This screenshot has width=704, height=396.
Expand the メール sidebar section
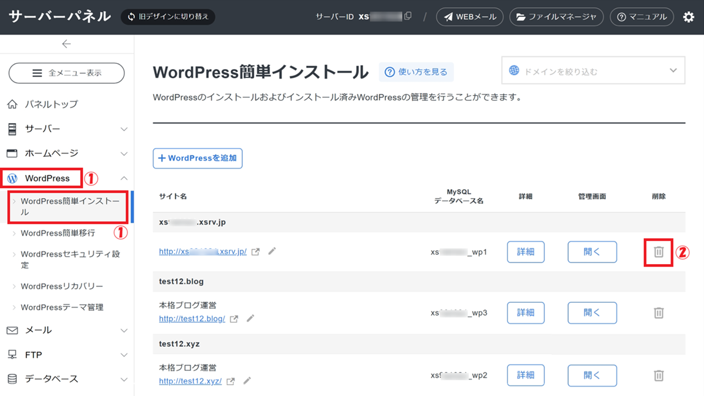[x=66, y=330]
